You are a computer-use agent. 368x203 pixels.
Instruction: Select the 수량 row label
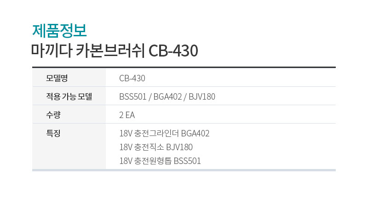tap(53, 115)
